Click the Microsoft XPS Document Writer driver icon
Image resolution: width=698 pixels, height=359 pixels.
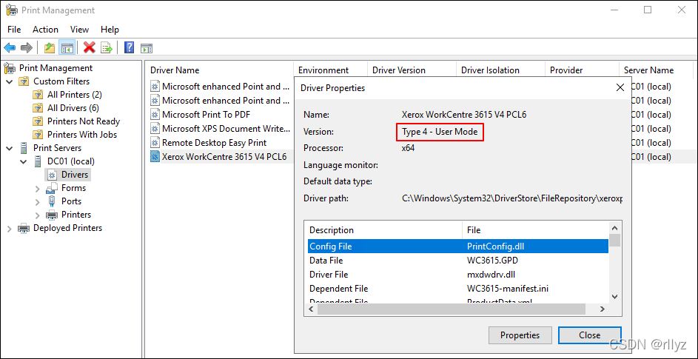tap(155, 129)
